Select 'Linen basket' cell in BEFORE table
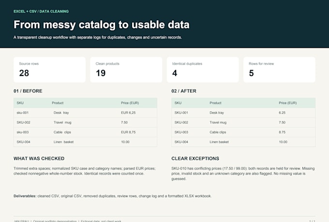The height and width of the screenshot is (222, 329). [63, 142]
